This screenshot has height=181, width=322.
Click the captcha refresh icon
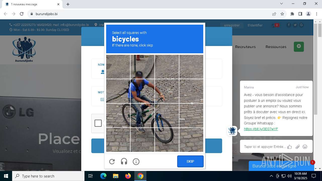112,162
